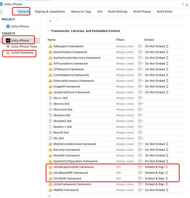Image resolution: width=190 pixels, height=198 pixels.
Task: Open embed dropdown for WebKit.framework
Action: [x=157, y=190]
